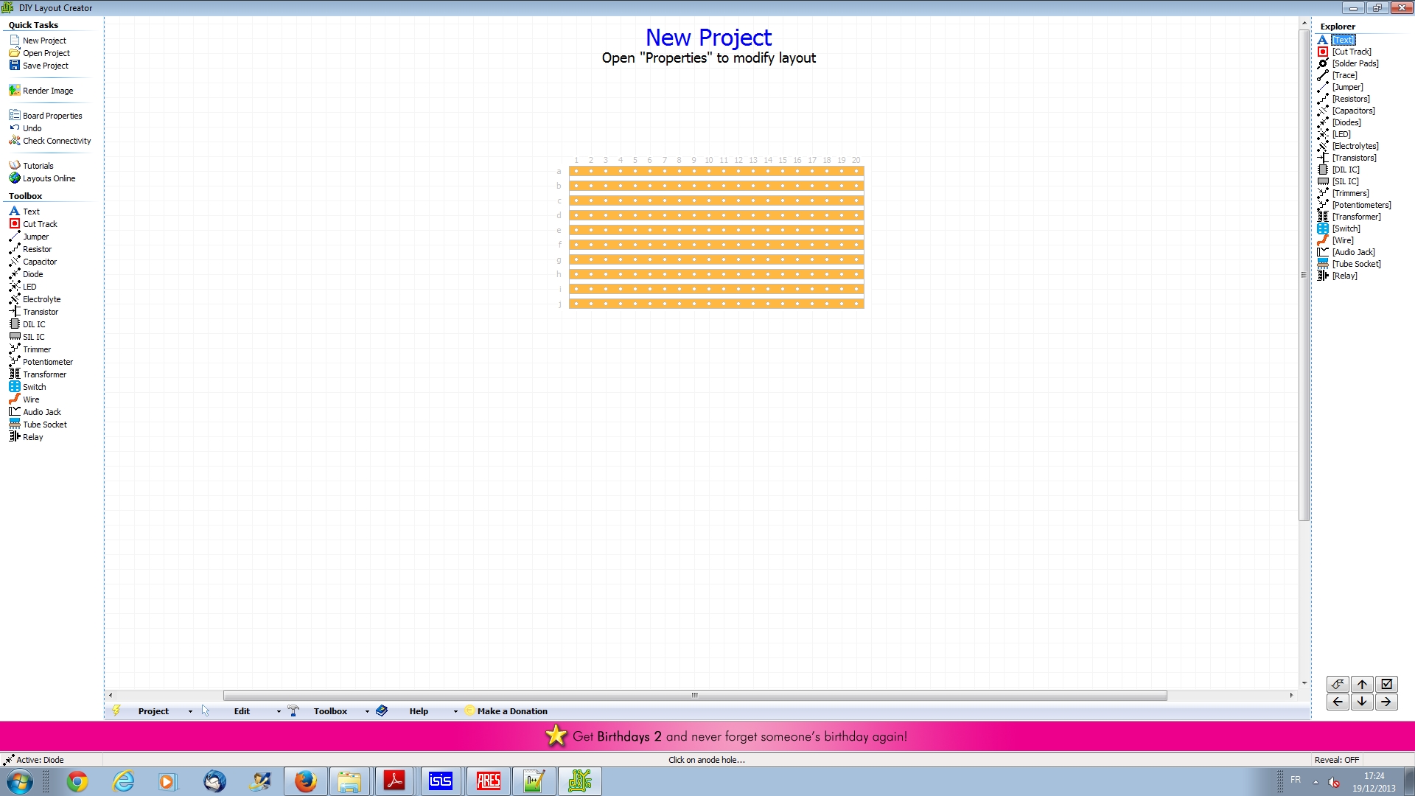Select [Solder Pads] in Explorer list
The image size is (1415, 796).
tap(1355, 63)
